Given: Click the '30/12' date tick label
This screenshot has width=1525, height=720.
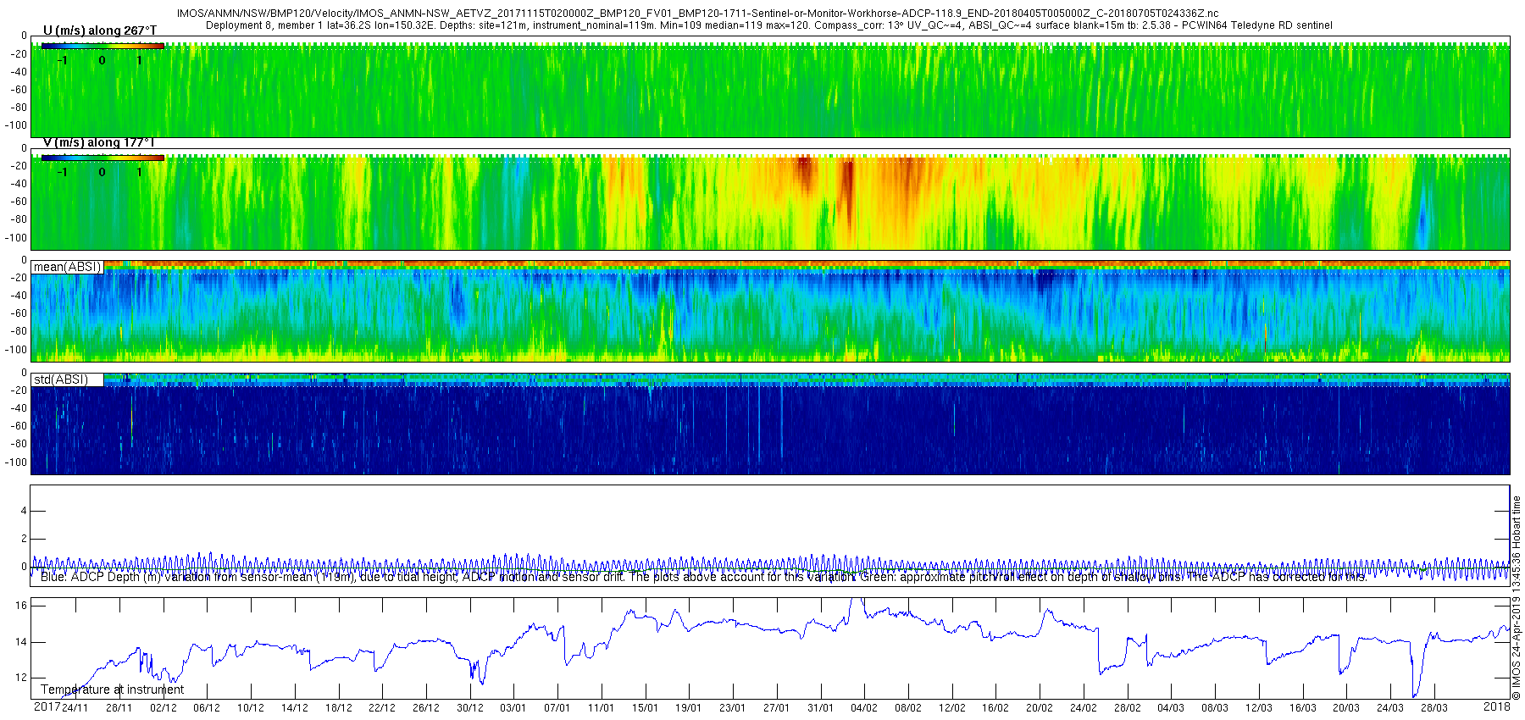Looking at the screenshot, I should [470, 708].
